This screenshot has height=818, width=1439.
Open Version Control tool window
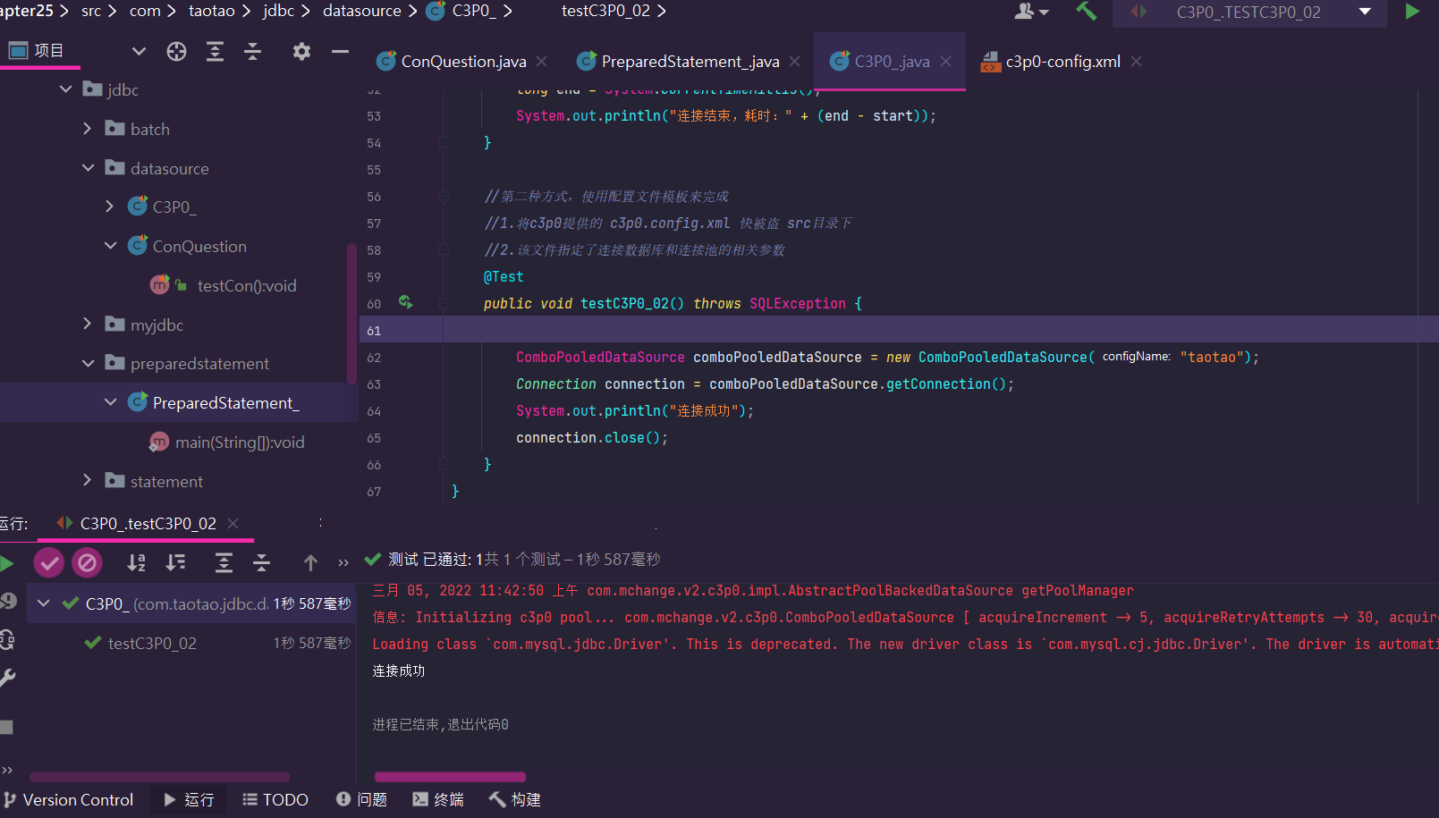pyautogui.click(x=69, y=800)
